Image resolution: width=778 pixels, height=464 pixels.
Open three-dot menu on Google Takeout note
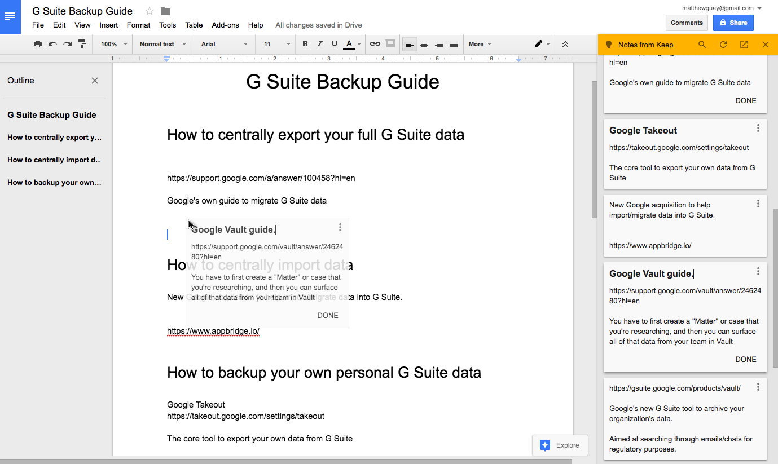click(x=758, y=128)
